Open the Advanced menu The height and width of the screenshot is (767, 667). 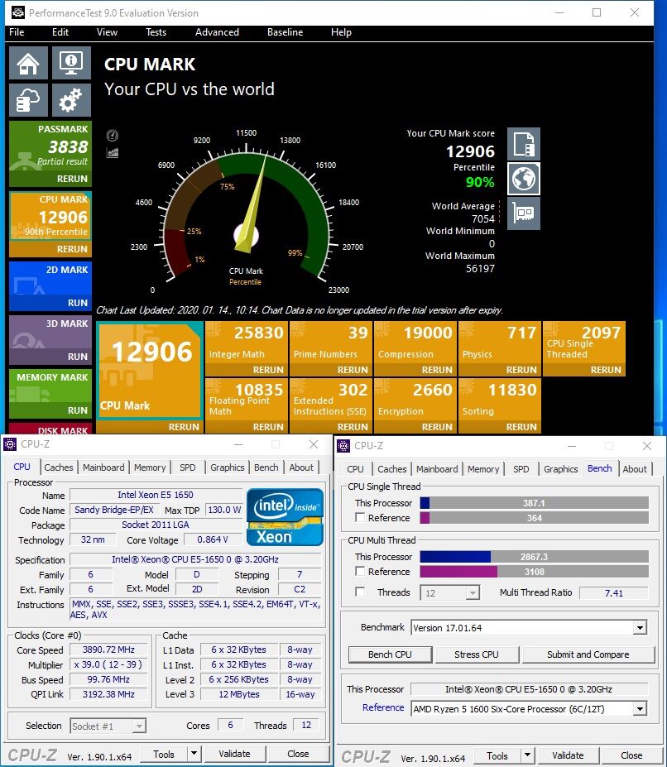coord(217,32)
